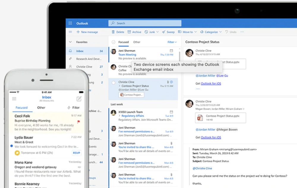Open You're invited to share email Mon 4/8
The image size is (297, 188).
coord(143,147)
